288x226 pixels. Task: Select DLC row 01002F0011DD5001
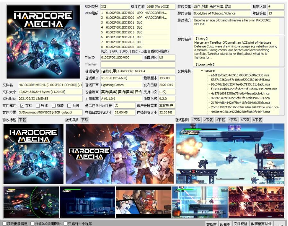click(135, 23)
